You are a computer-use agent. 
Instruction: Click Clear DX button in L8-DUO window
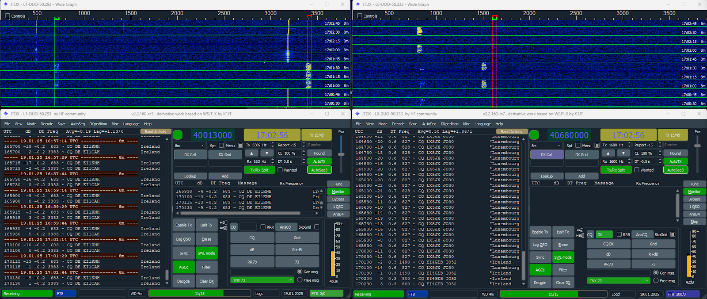coord(563,282)
